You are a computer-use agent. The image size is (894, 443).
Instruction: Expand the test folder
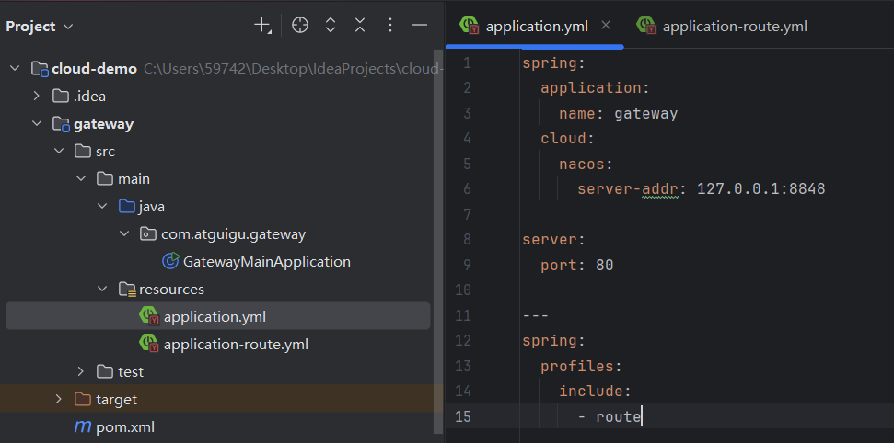80,372
